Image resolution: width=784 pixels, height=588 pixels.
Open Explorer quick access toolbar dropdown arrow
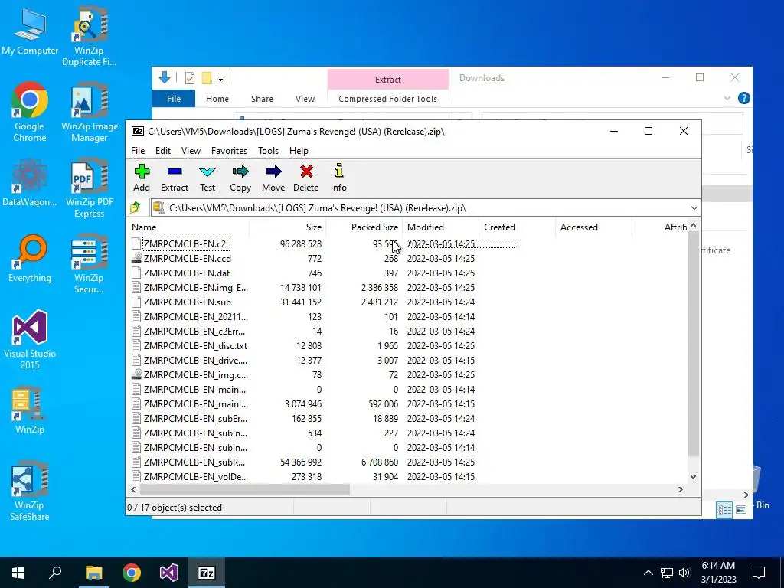(220, 79)
